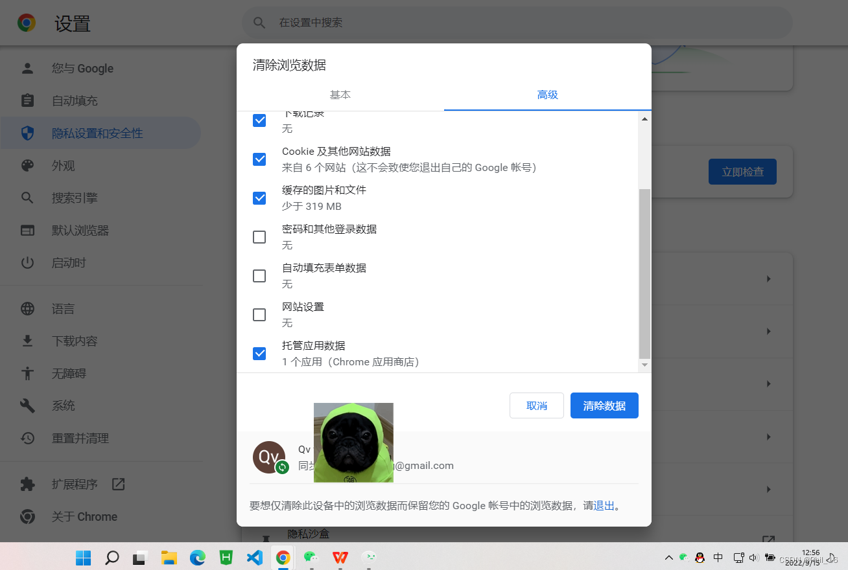The height and width of the screenshot is (570, 848).
Task: Click the Qv account avatar
Action: tap(269, 457)
